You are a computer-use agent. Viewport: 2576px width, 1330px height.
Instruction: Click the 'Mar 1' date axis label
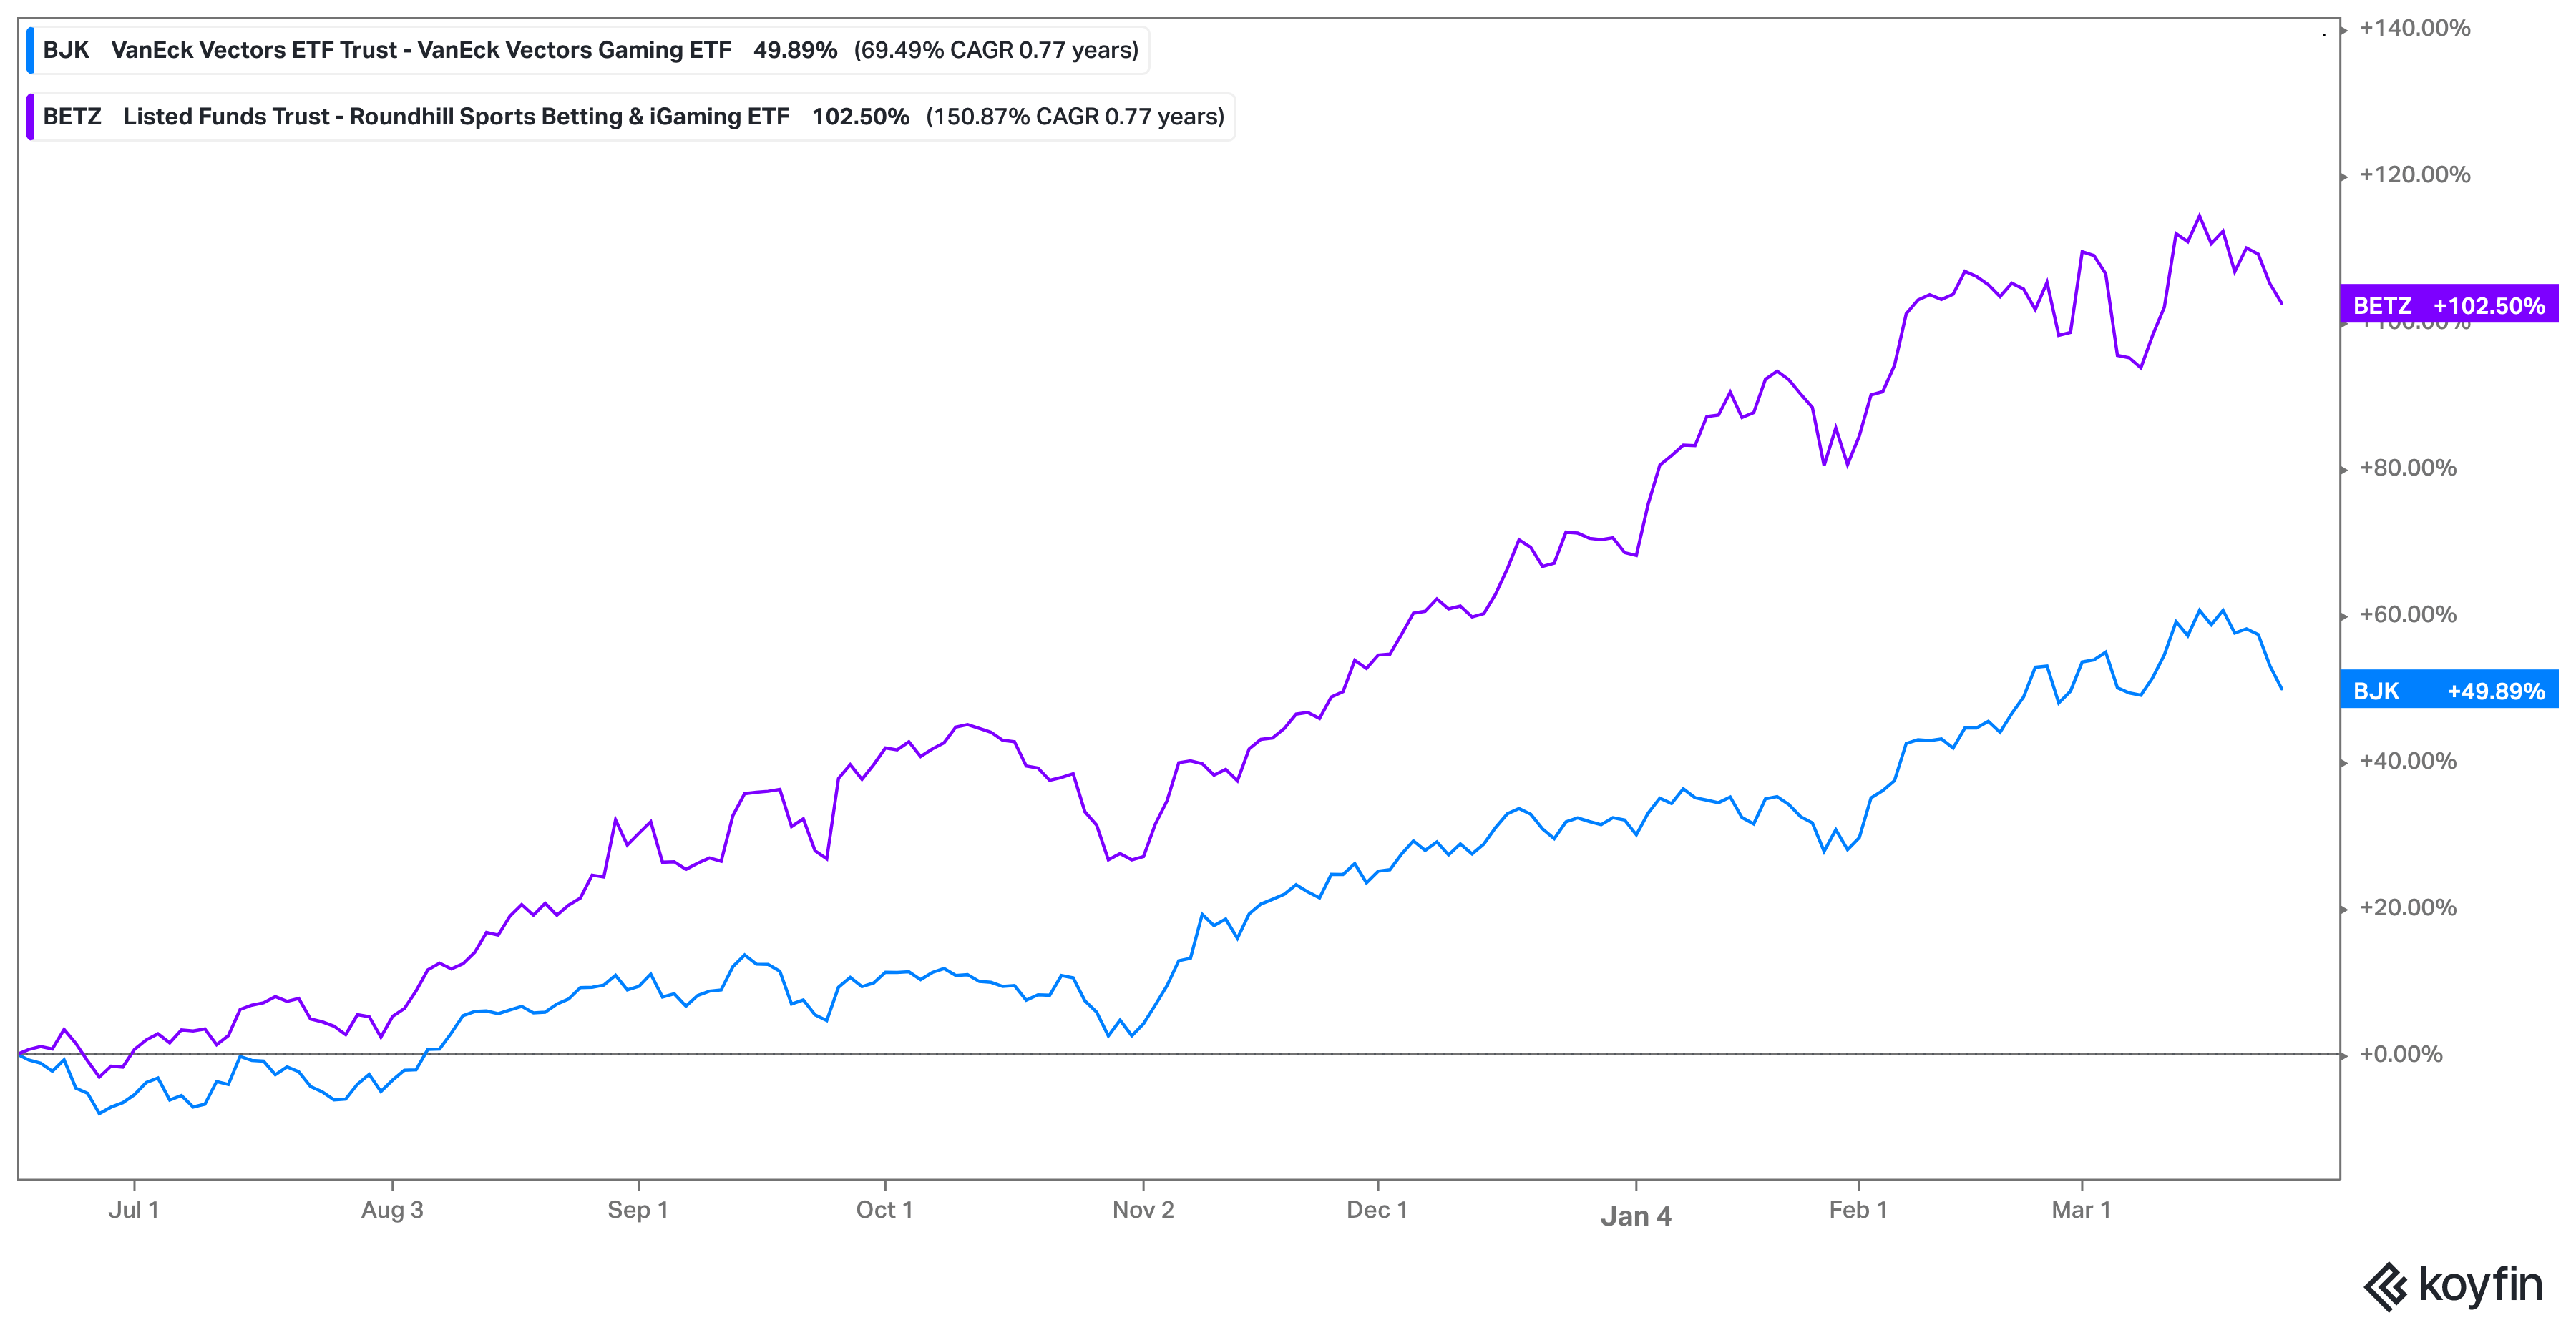[2081, 1210]
